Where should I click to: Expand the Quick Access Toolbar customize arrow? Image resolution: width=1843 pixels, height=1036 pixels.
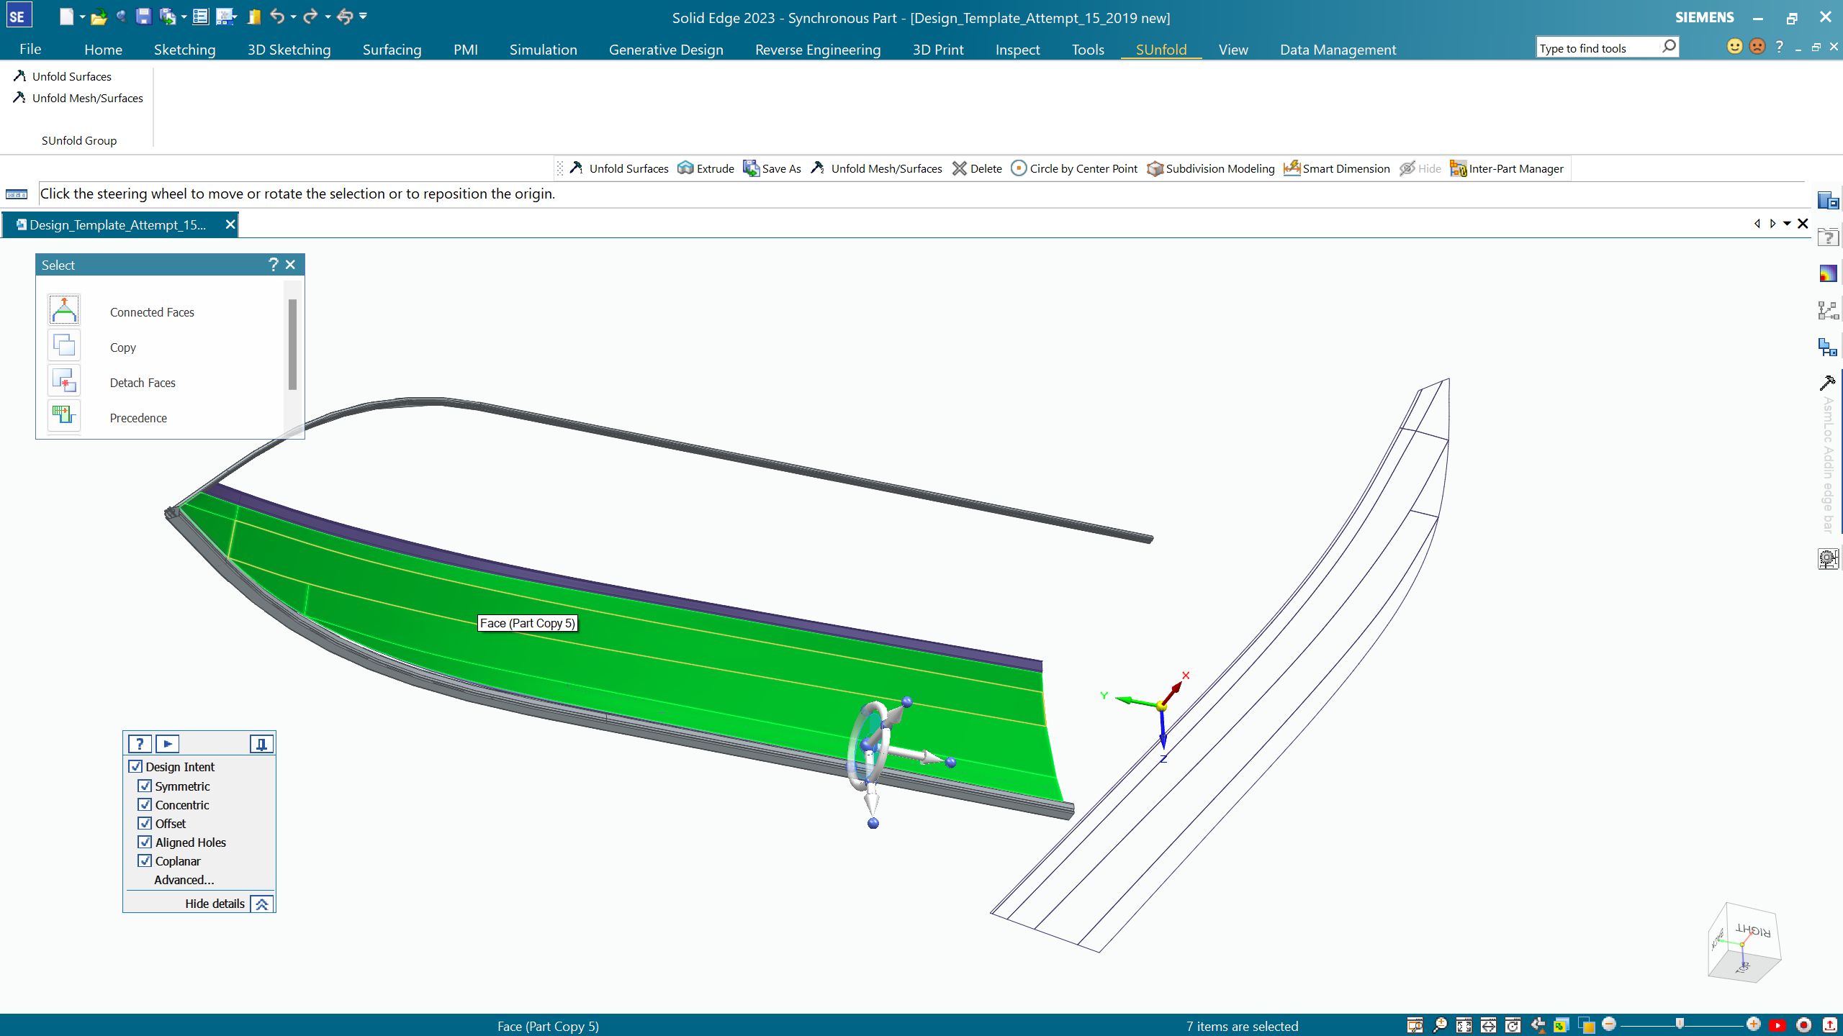click(x=363, y=16)
